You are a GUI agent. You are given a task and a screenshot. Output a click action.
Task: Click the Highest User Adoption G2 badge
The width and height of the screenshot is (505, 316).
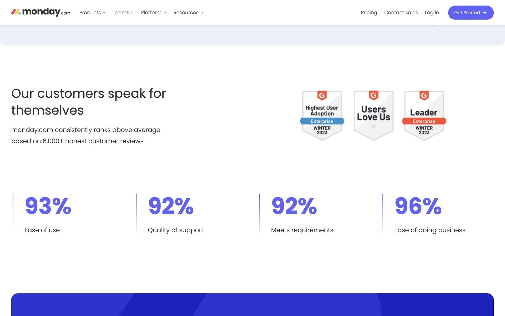[x=322, y=115]
